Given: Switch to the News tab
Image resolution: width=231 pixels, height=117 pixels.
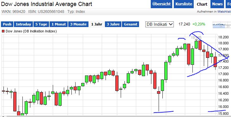Looking at the screenshot, I should click(x=217, y=4).
